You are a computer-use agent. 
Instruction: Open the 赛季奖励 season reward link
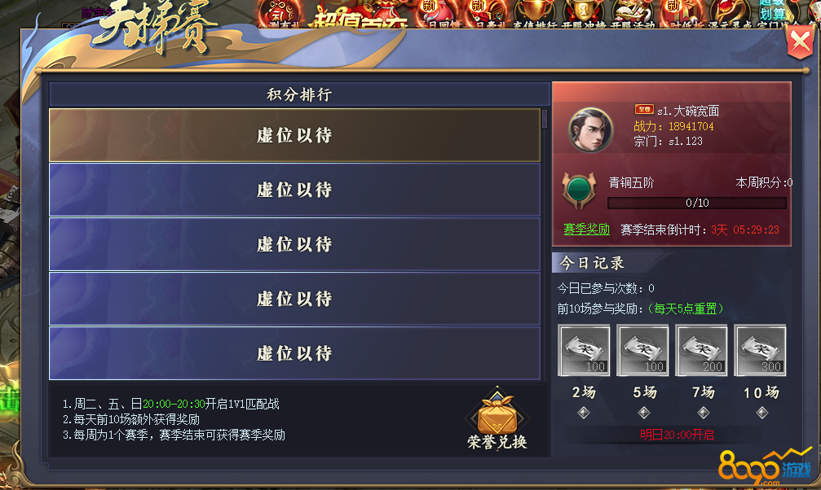(586, 230)
